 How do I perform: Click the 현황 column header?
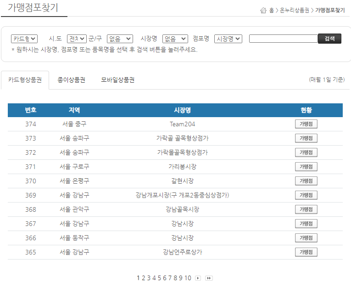coord(306,110)
